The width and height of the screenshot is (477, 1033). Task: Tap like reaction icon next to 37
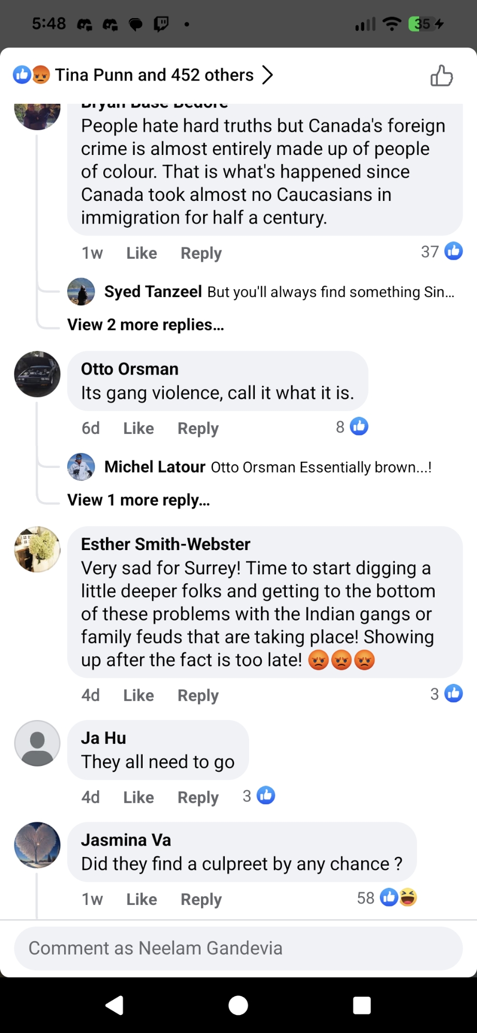(453, 252)
